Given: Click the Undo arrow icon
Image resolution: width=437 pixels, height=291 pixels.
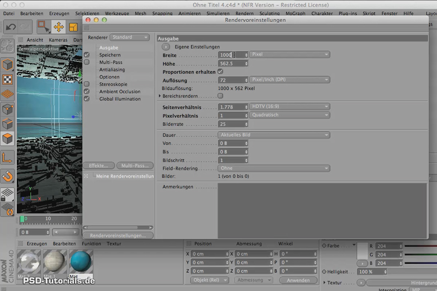Looking at the screenshot, I should click(x=10, y=27).
